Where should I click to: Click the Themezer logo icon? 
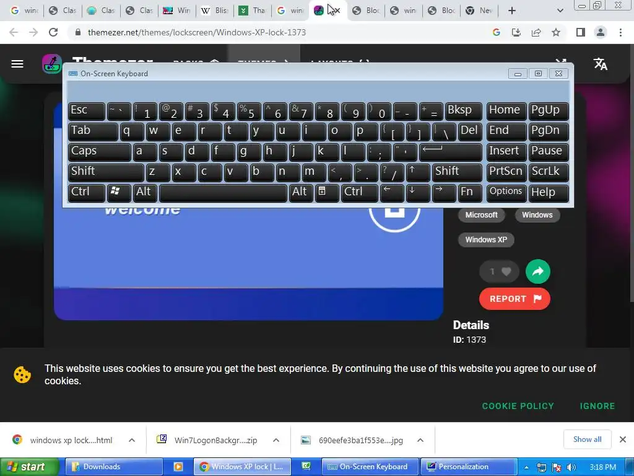pyautogui.click(x=52, y=64)
